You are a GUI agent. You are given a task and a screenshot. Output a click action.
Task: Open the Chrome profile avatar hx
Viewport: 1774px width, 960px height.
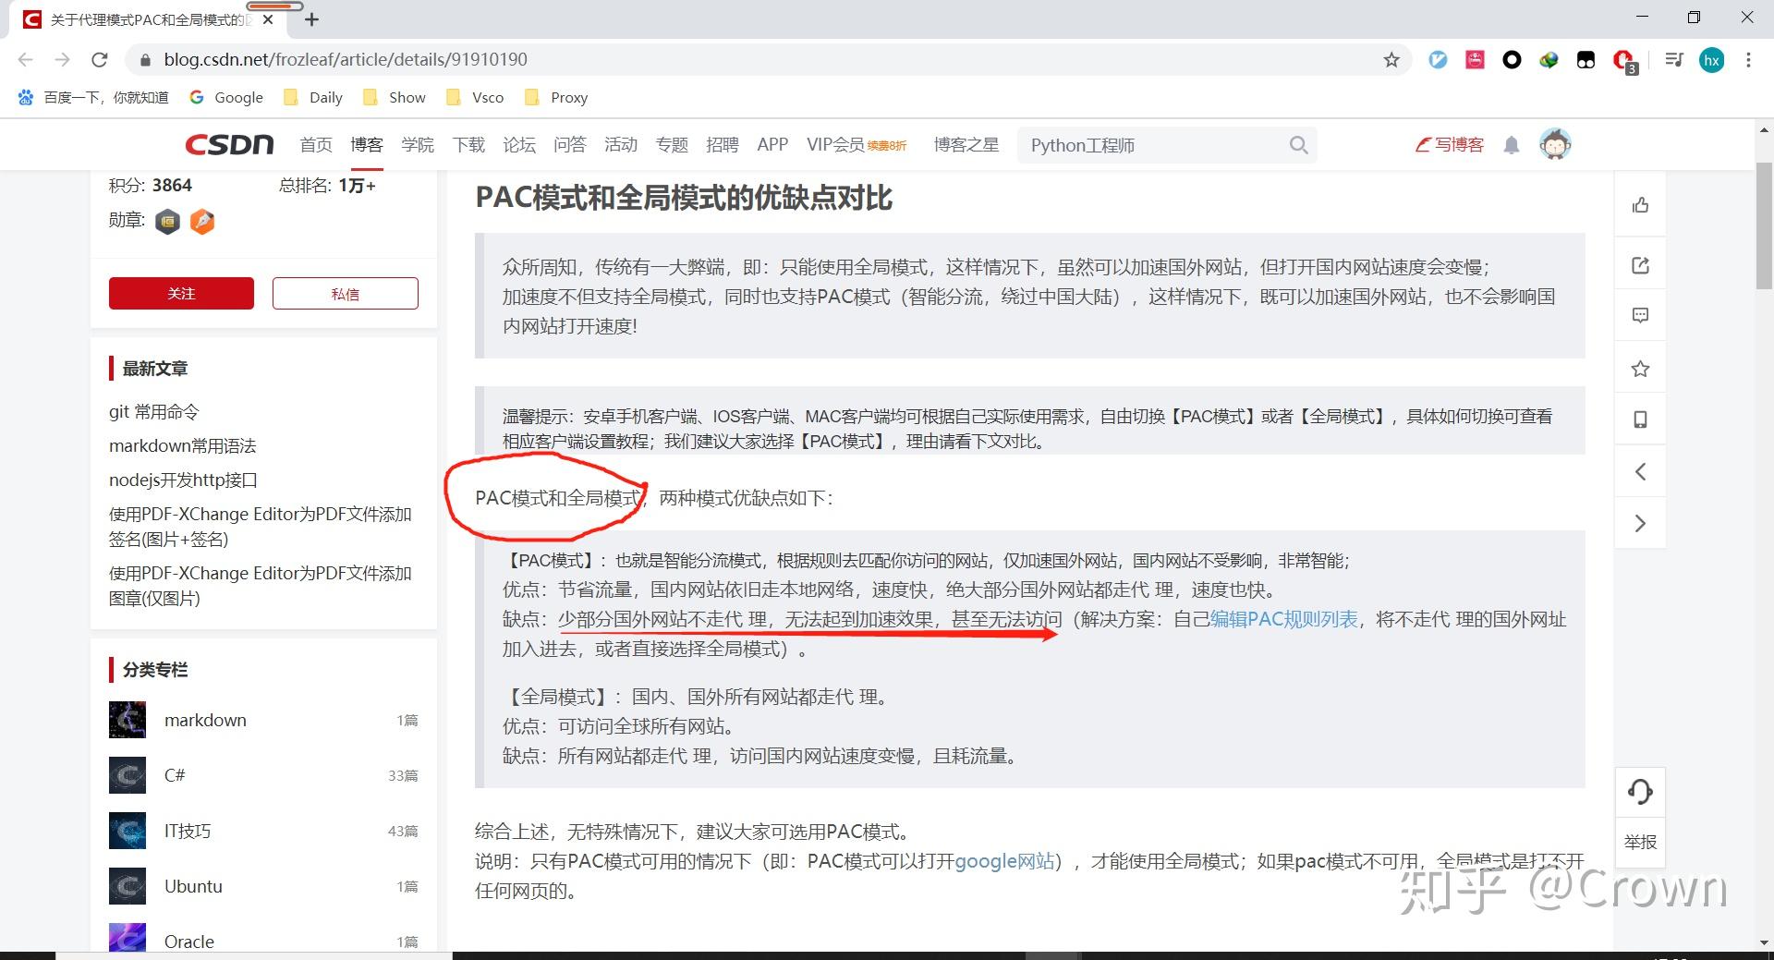point(1712,60)
